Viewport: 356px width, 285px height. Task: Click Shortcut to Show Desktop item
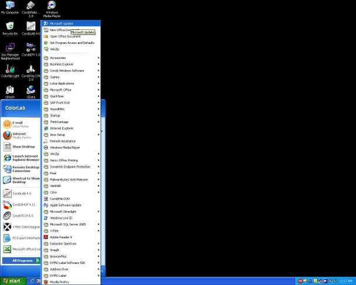coord(21,180)
